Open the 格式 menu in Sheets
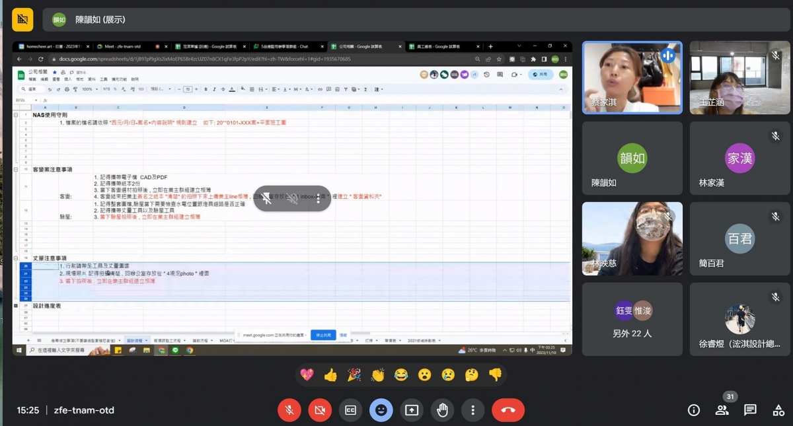Viewport: 793px width, 426px height. [79, 79]
